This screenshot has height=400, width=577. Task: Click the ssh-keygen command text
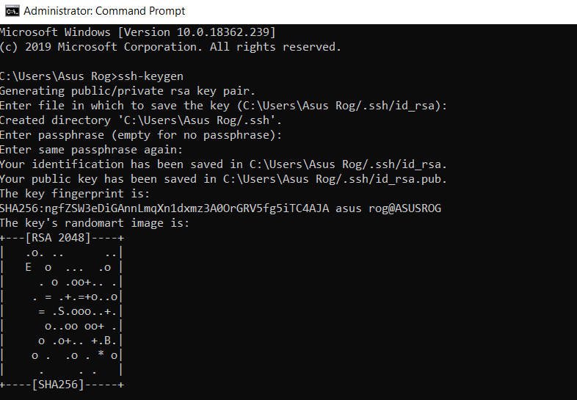(x=150, y=76)
